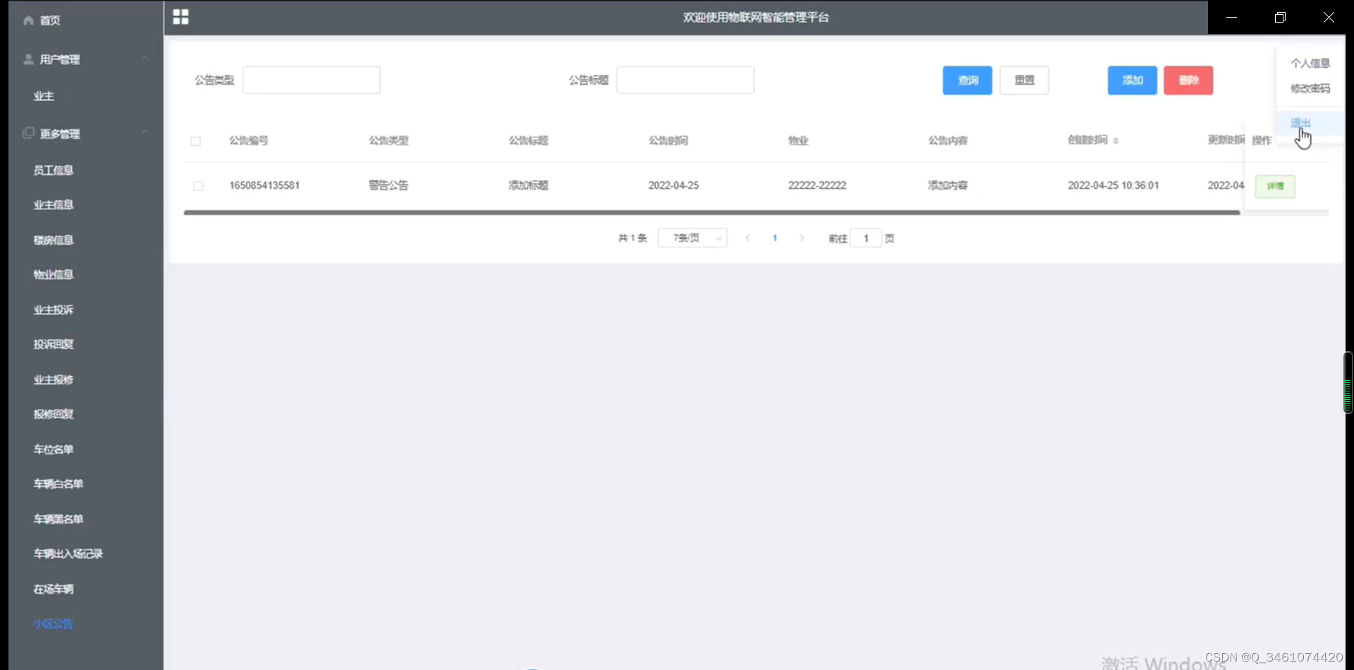Choose 修改密码 in the user dropdown
Image resolution: width=1354 pixels, height=670 pixels.
click(1310, 89)
